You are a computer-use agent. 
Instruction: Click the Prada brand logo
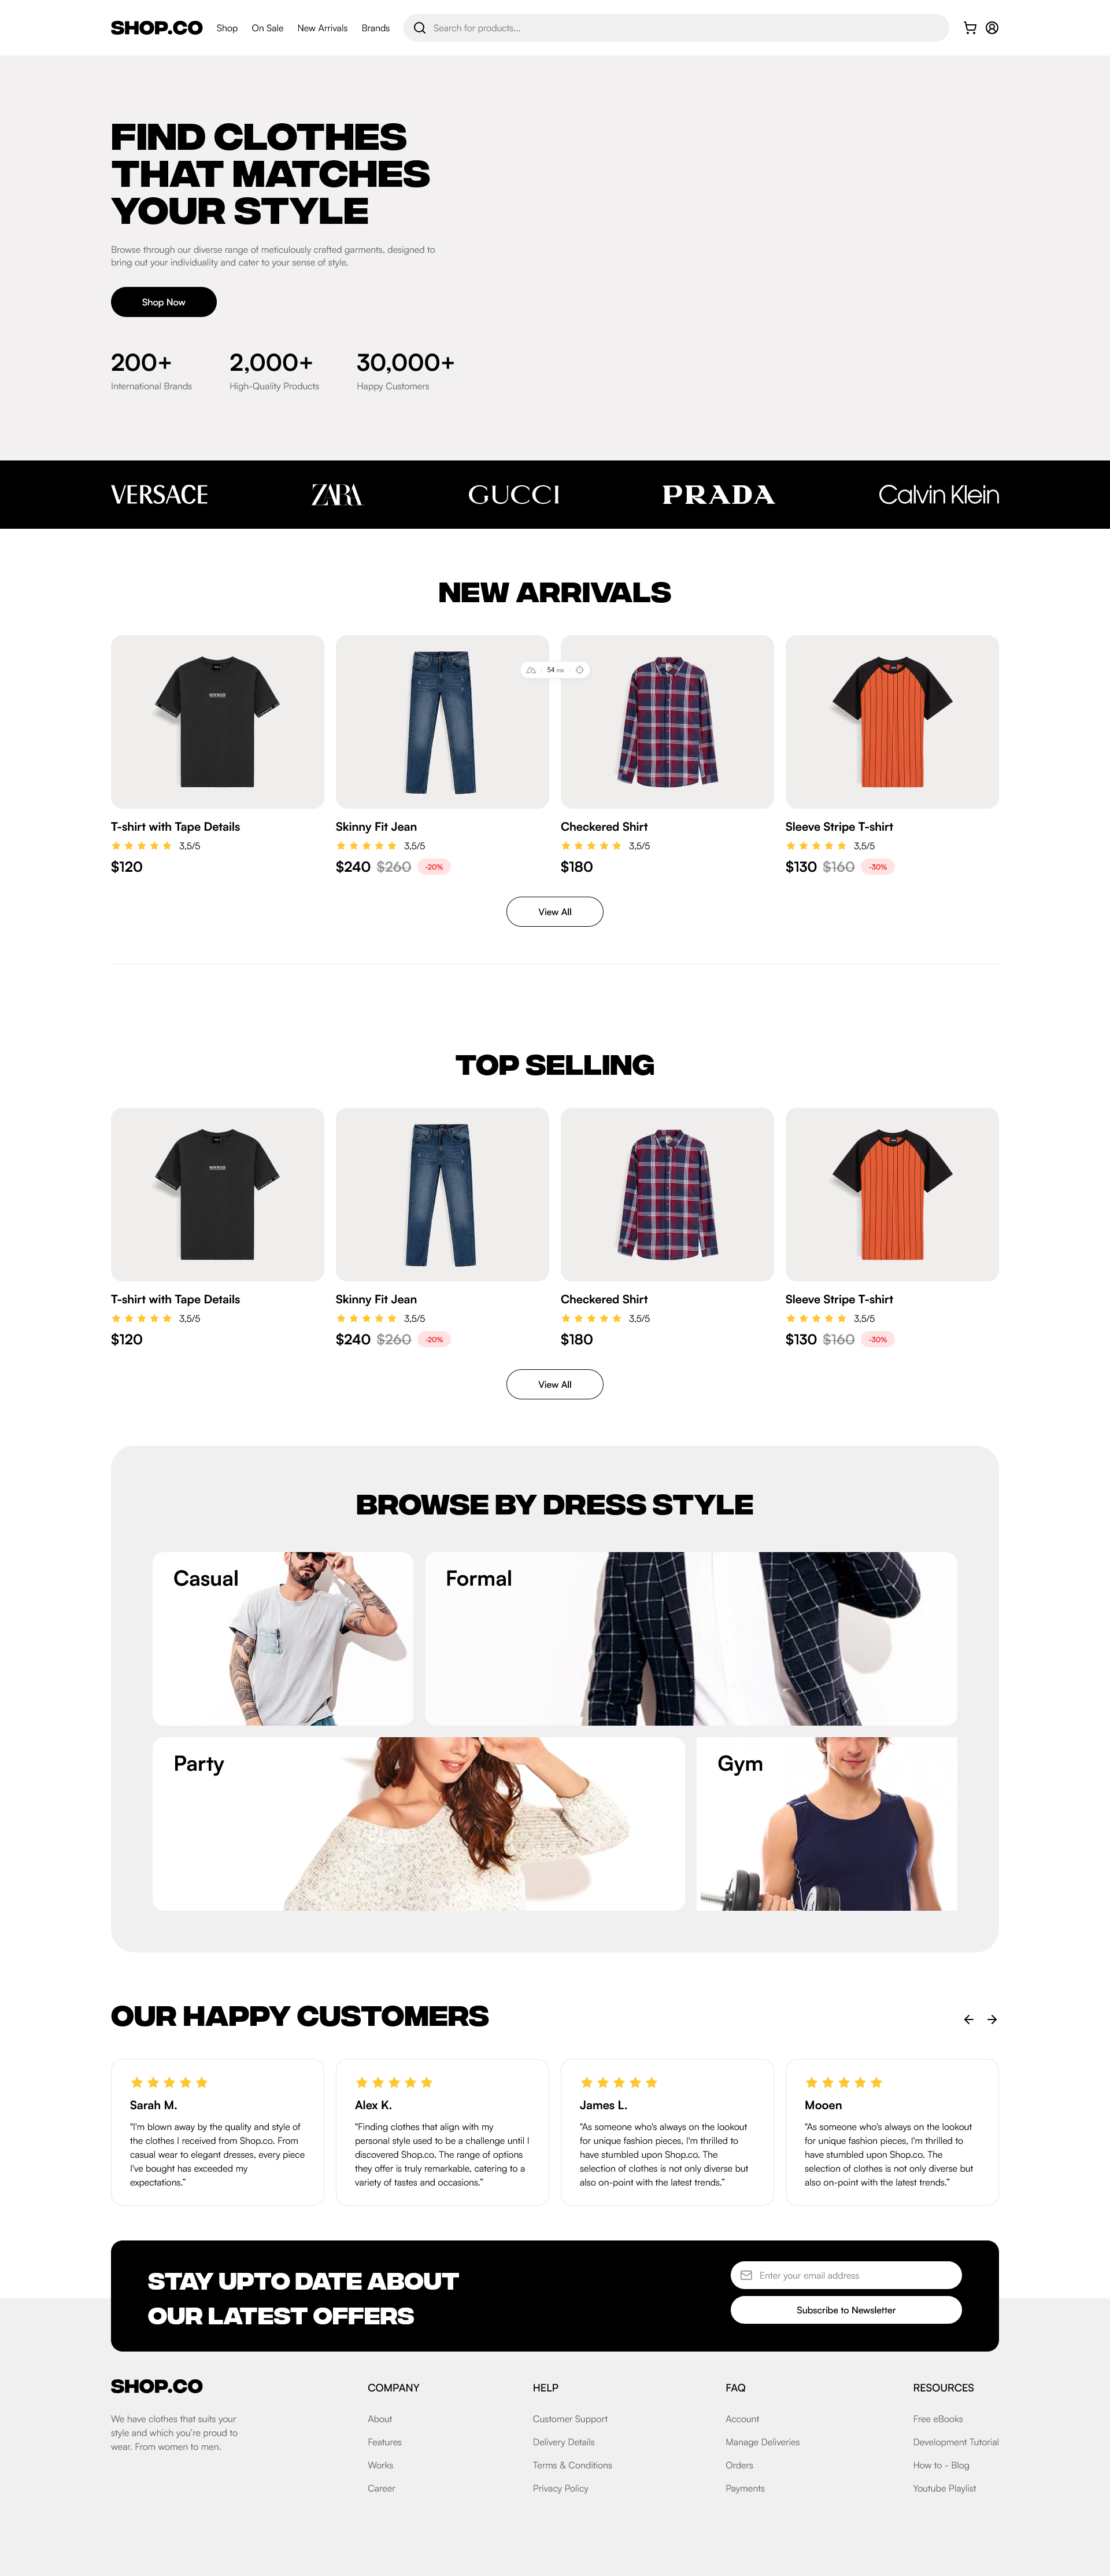(719, 495)
